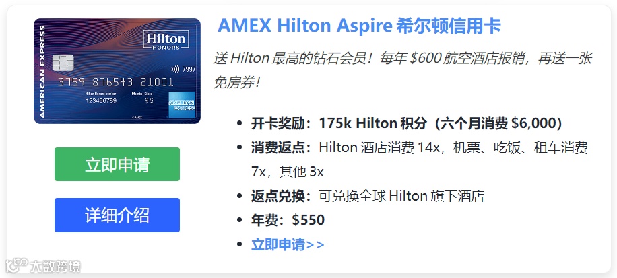Click the vertical AMERICAN EXPRESS text on the card
The image size is (617, 278).
42,71
